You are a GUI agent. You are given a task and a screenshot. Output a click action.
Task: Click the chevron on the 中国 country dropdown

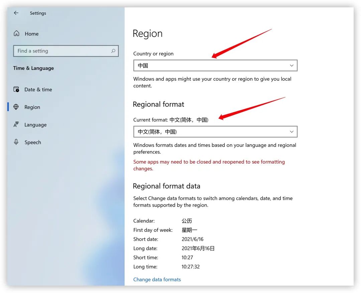coord(291,66)
